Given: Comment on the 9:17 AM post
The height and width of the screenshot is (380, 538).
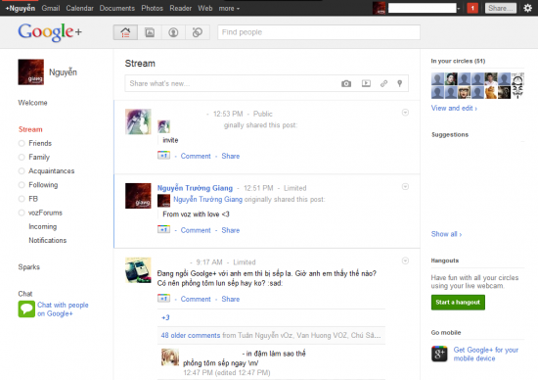Looking at the screenshot, I should 196,299.
